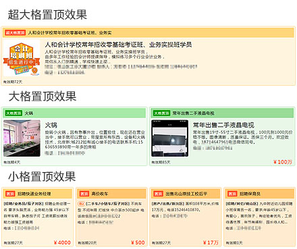
Task: Open the accounting school logo thumbnail
Action: 22,58
